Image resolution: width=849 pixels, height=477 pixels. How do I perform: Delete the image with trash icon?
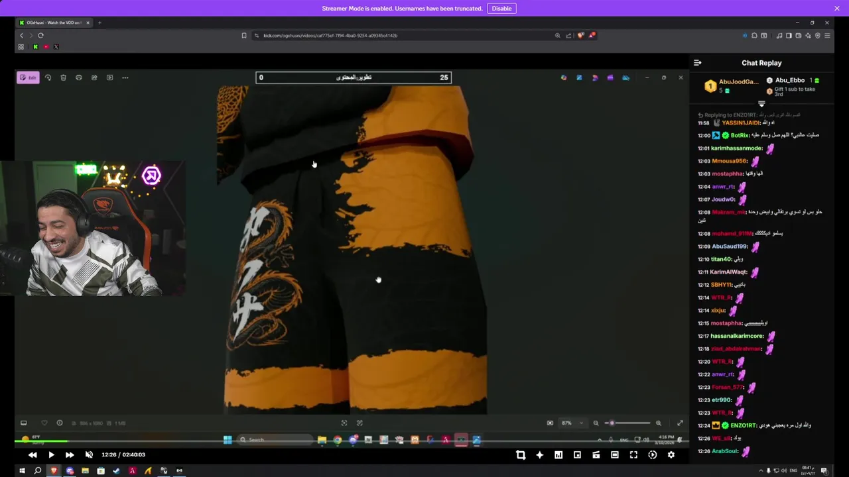pyautogui.click(x=63, y=78)
